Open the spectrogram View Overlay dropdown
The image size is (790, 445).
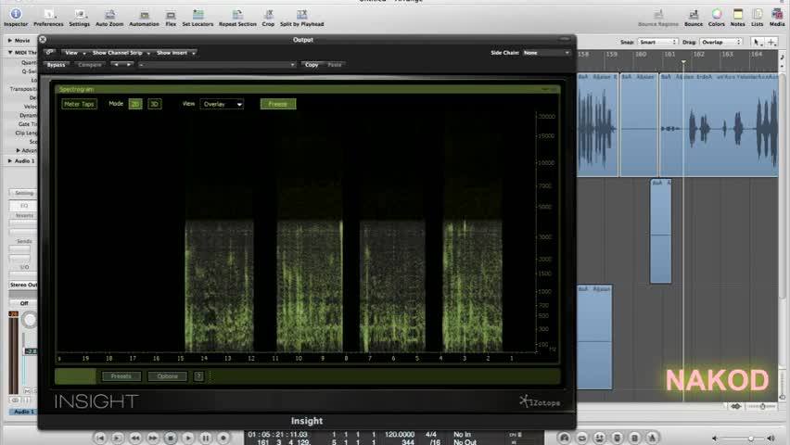coord(223,104)
